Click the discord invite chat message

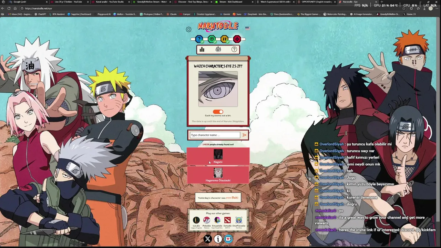[375, 230]
